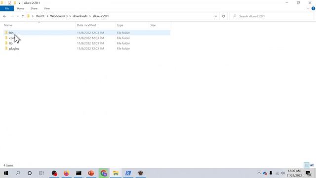Open PowerShell from taskbar
316x178 pixels.
[x=128, y=173]
